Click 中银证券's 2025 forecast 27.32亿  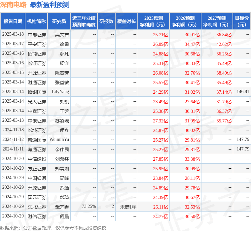point(161,121)
